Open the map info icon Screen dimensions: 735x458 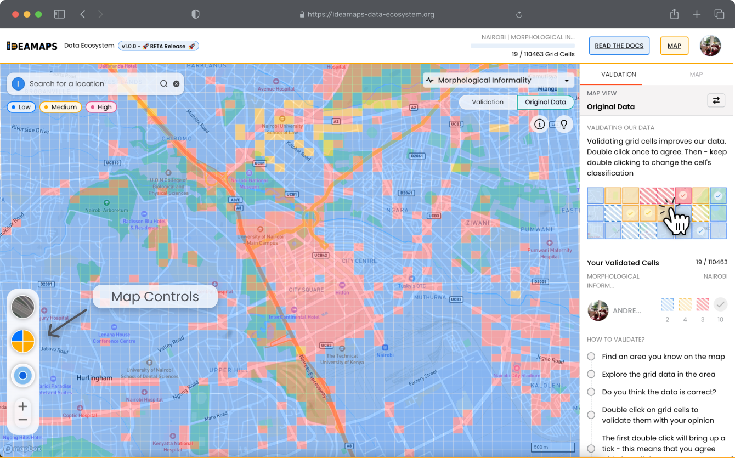tap(540, 125)
